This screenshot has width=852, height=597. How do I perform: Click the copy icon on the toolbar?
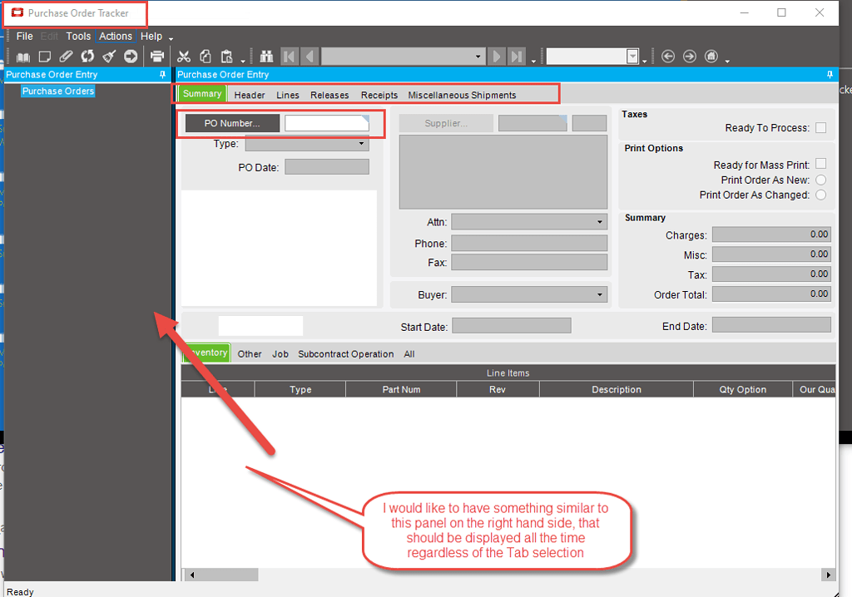click(206, 57)
